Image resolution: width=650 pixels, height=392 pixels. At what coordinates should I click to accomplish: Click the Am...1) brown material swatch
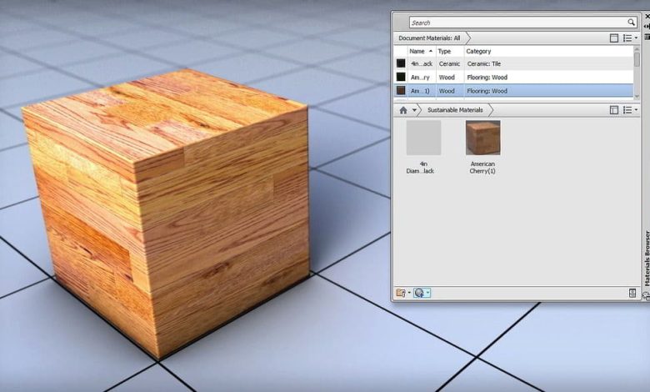(401, 91)
